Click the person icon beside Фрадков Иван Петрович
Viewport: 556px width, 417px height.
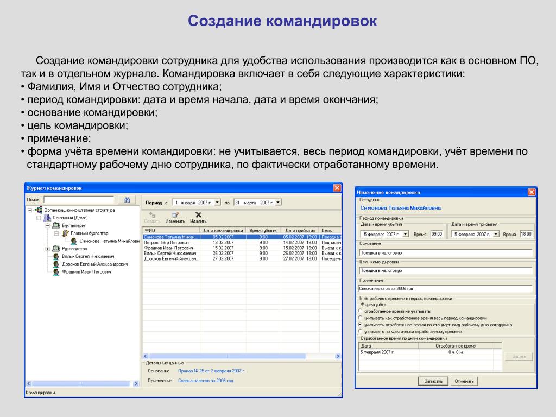56,272
